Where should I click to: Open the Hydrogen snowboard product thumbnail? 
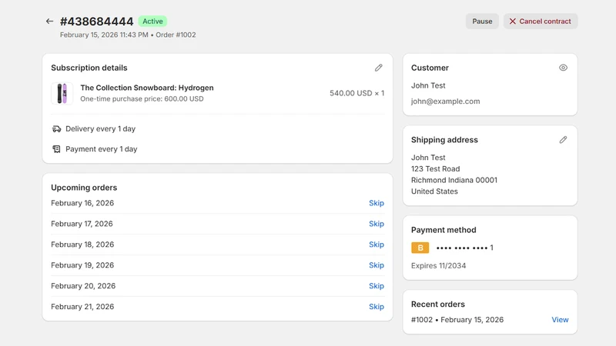pos(62,93)
